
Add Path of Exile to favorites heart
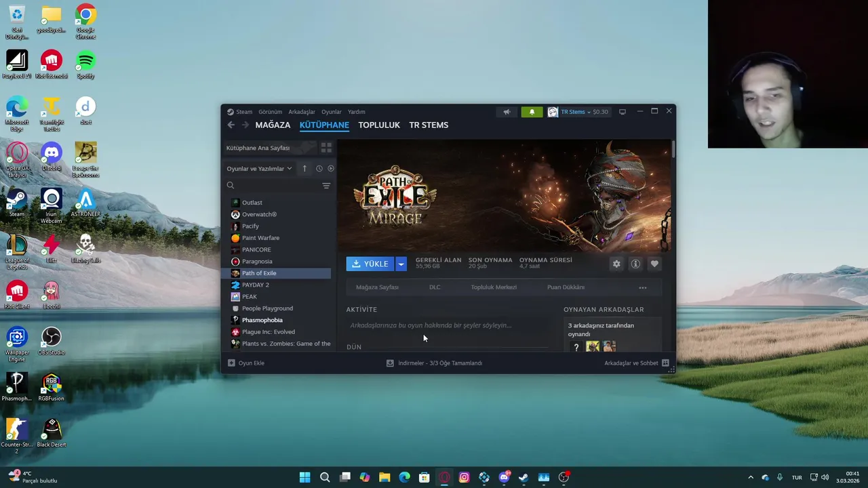pyautogui.click(x=654, y=264)
